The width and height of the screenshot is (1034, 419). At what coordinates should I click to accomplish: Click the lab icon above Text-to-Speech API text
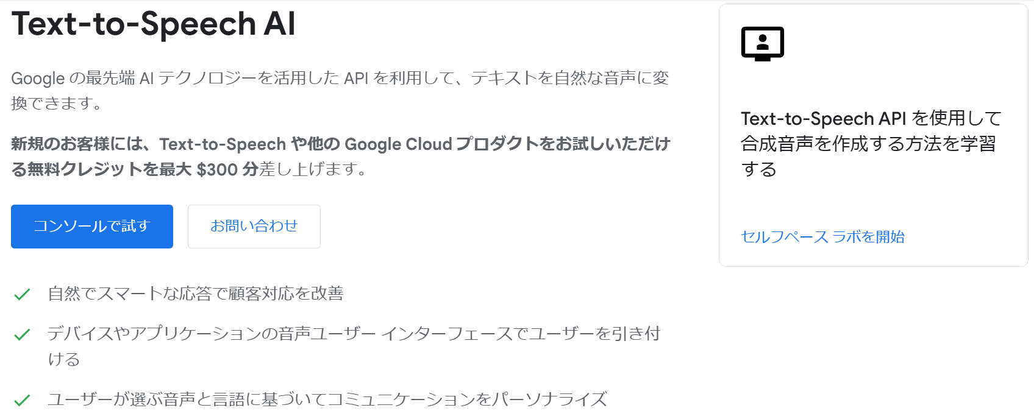click(762, 44)
